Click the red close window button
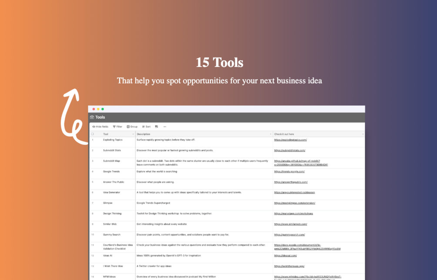 tap(93, 109)
